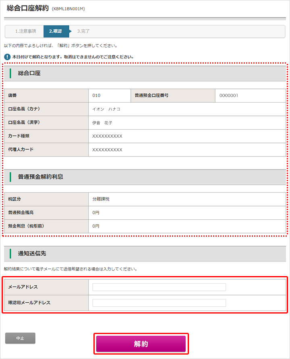Viewport: 290px width, 359px height.
Task: Select the 1.注意事項 step tab
Action: (x=25, y=31)
